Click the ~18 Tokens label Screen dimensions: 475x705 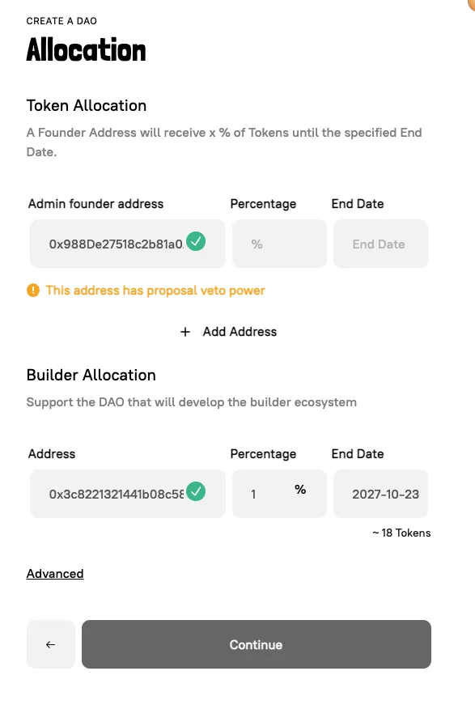pyautogui.click(x=401, y=533)
